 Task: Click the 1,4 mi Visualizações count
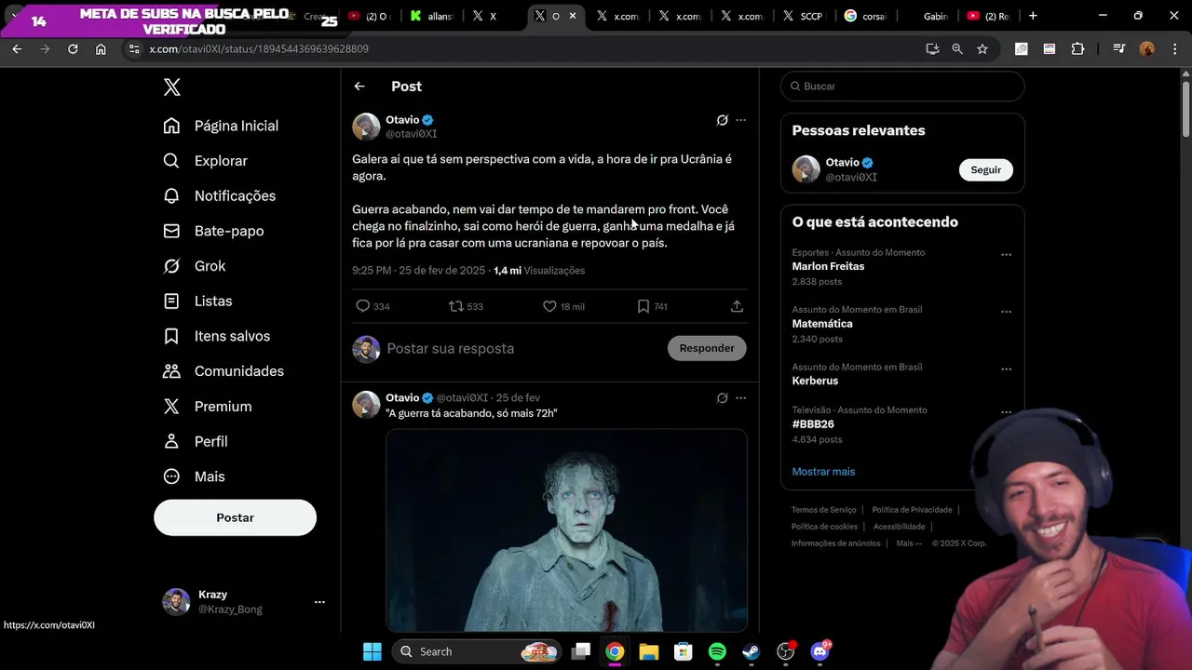(x=539, y=271)
